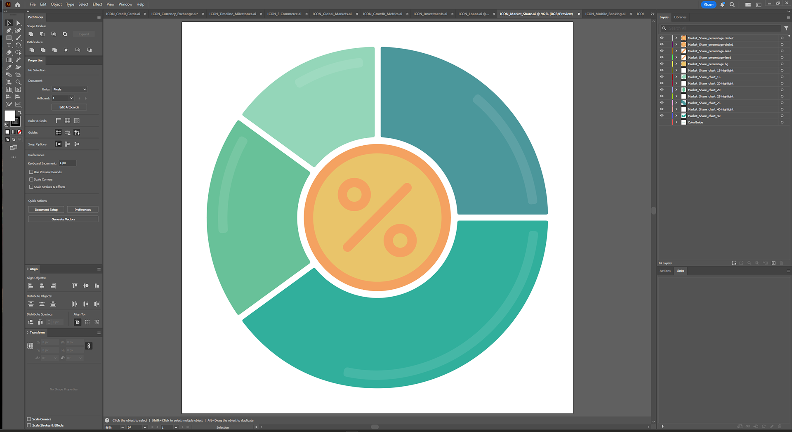The width and height of the screenshot is (792, 432).
Task: Expand the Market_Share_percentage-circle1 layer
Action: [x=676, y=45]
